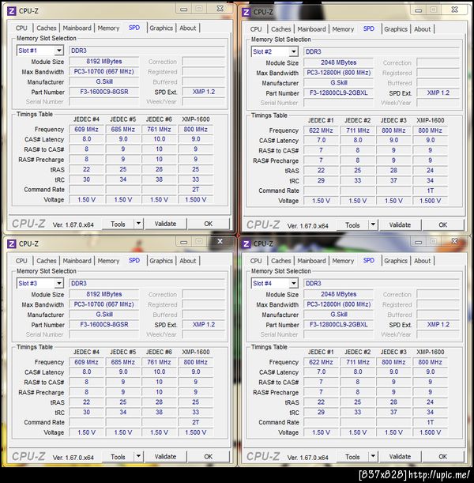Expand Tools arrow in Slot #1 window
The height and width of the screenshot is (483, 474).
point(138,224)
